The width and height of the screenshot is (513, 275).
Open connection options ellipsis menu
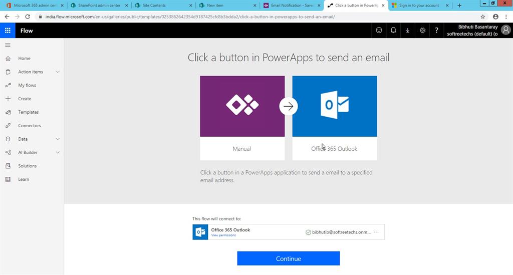[376, 232]
